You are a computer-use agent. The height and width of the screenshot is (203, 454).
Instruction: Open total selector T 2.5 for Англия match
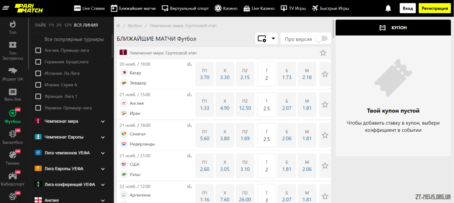click(266, 104)
